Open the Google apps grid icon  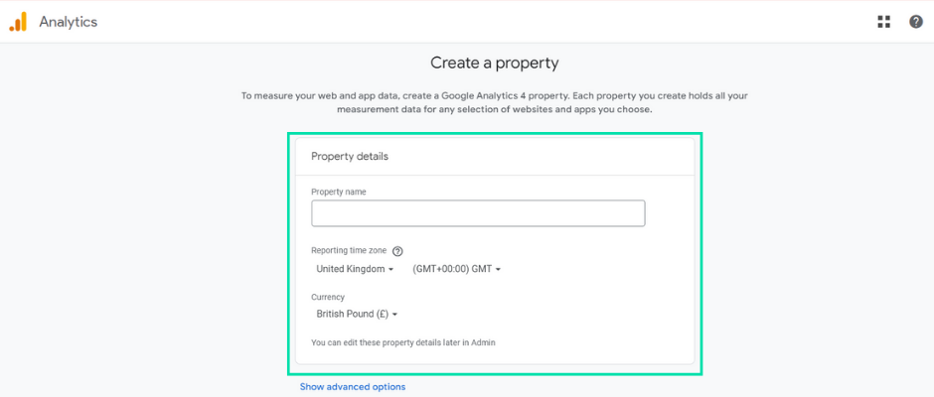pos(884,22)
